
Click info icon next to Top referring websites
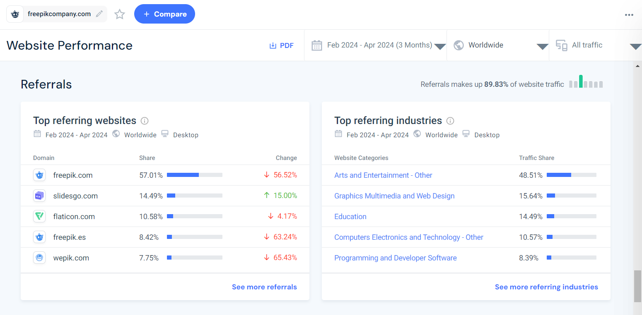145,121
